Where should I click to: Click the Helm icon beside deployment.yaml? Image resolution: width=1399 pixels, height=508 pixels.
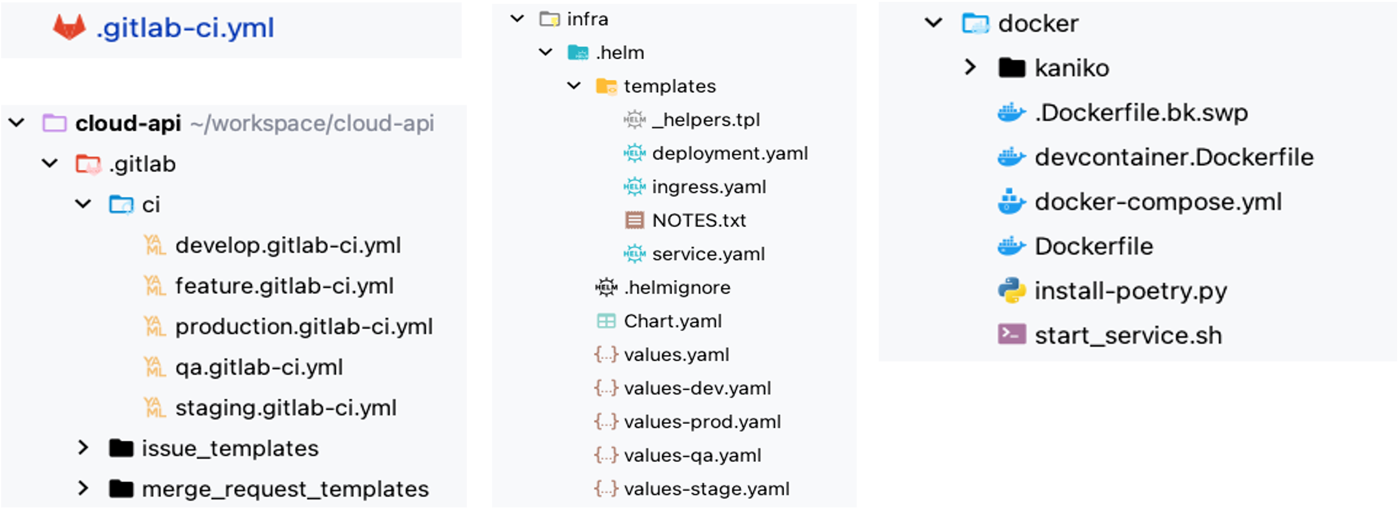tap(634, 153)
